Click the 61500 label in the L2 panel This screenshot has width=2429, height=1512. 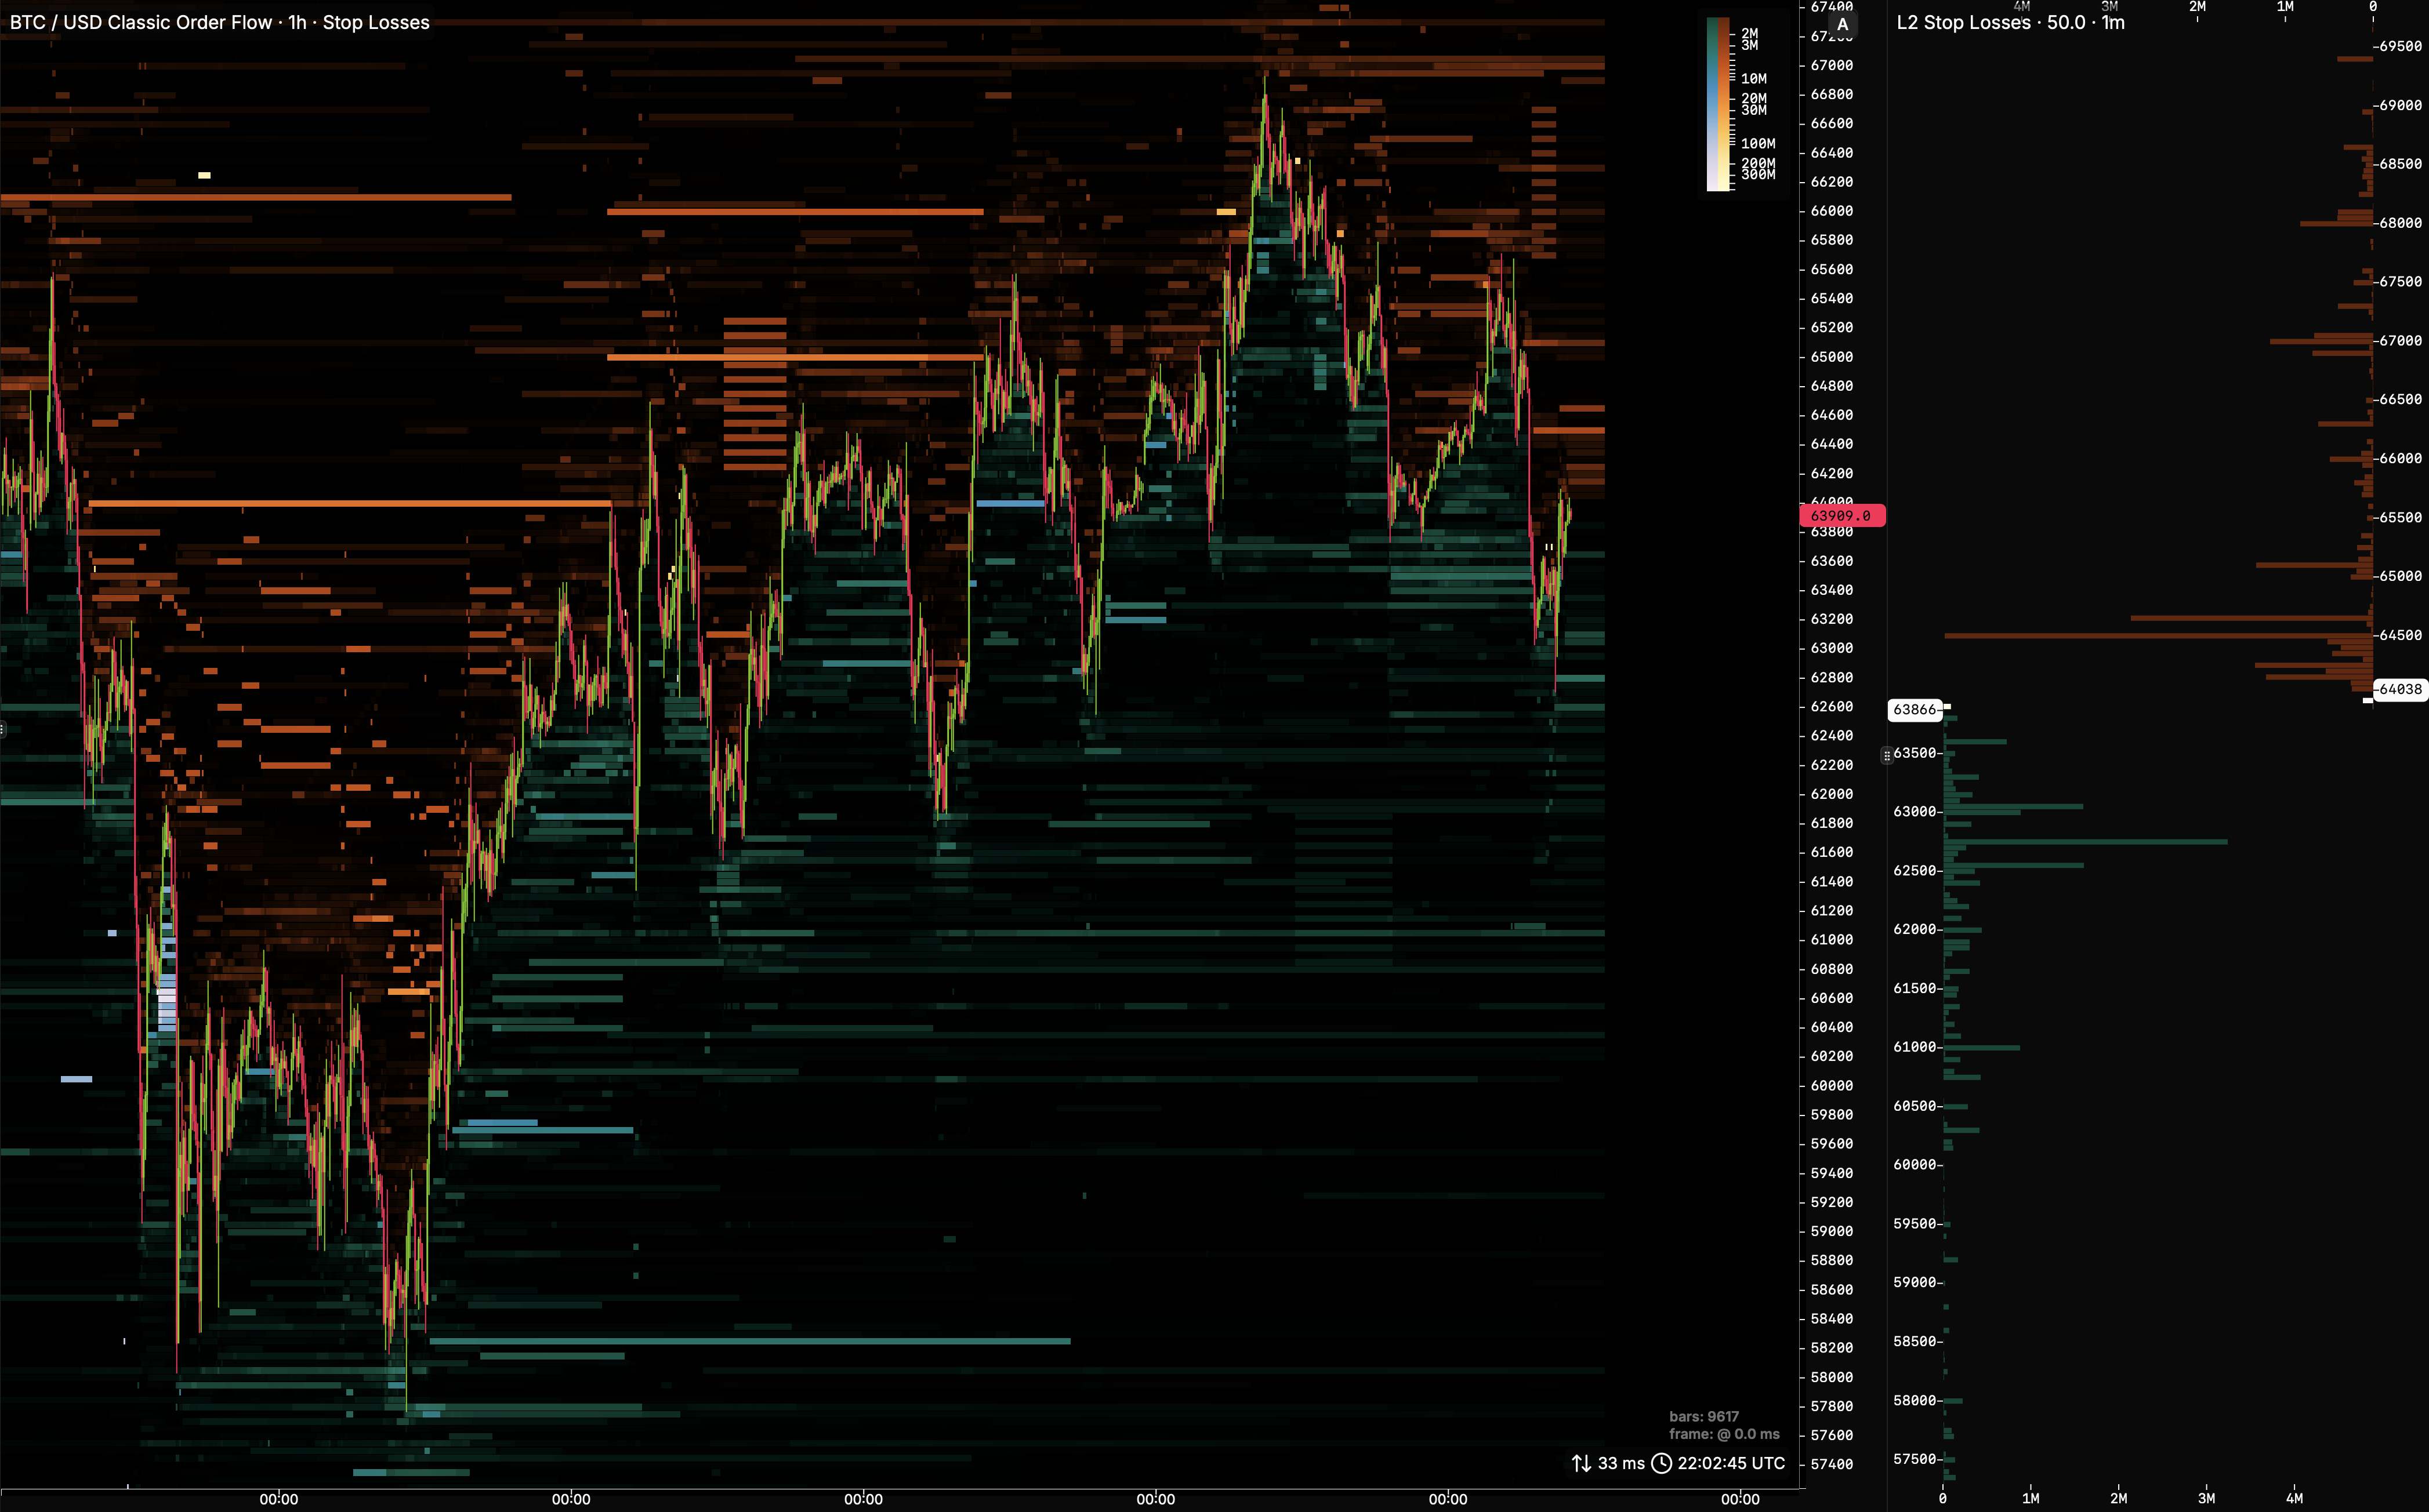[x=1915, y=989]
